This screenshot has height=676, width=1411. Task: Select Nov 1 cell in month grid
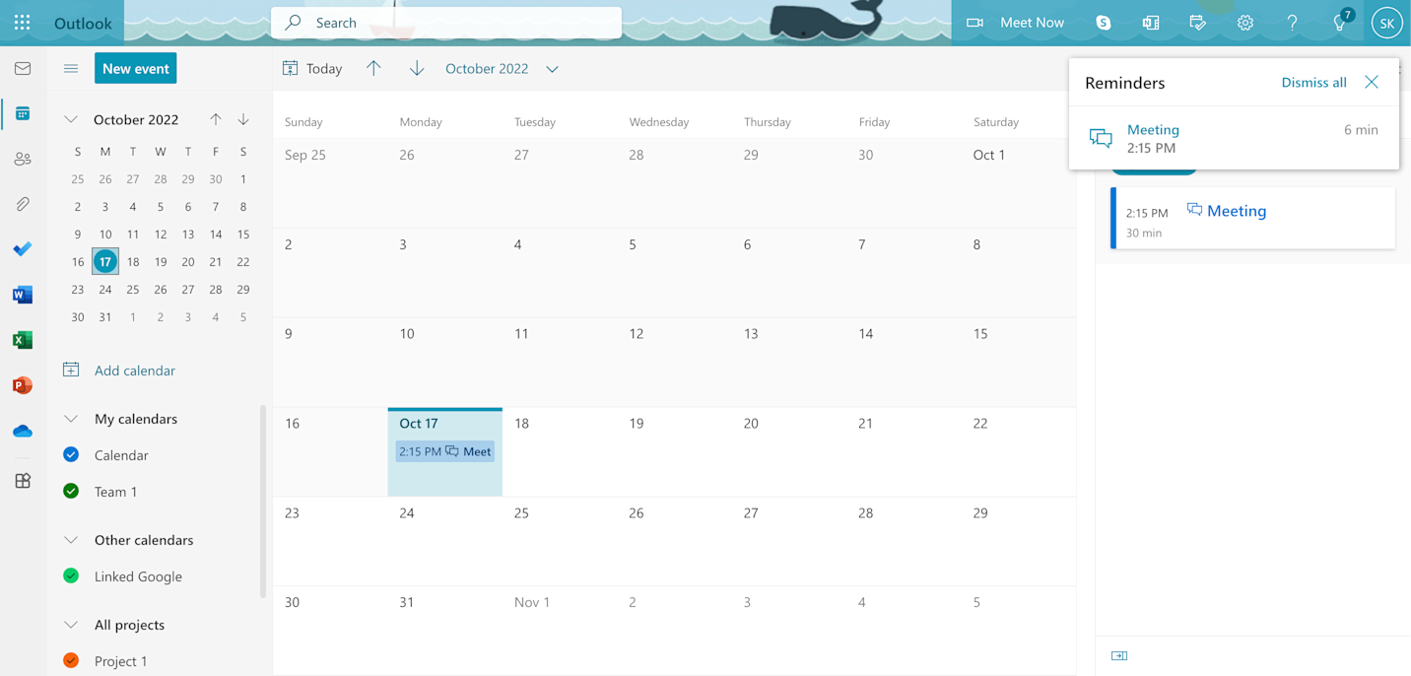tap(560, 631)
